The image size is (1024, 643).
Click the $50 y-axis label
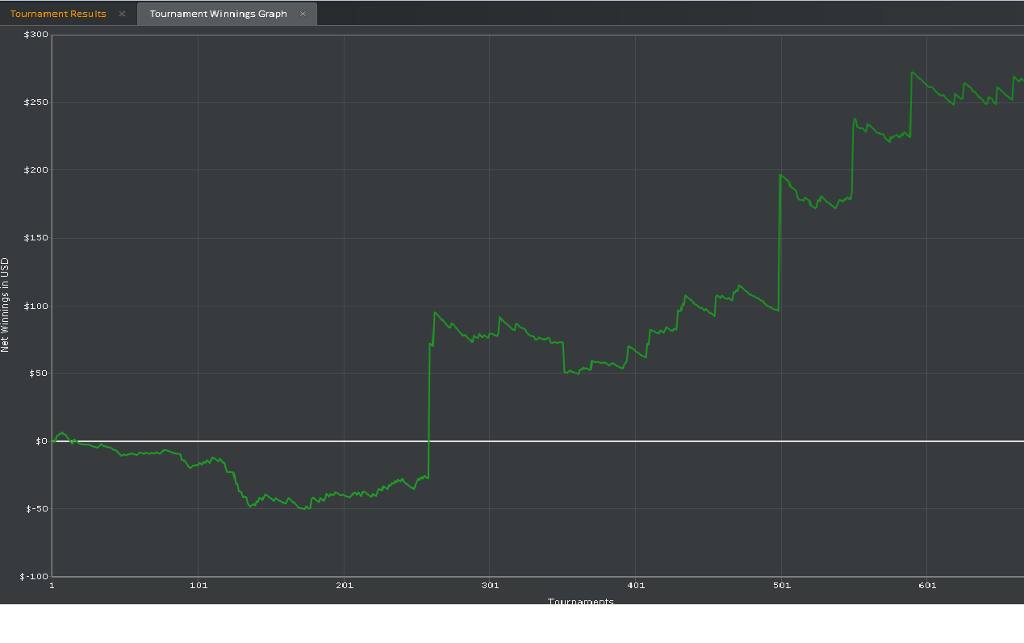[39, 374]
